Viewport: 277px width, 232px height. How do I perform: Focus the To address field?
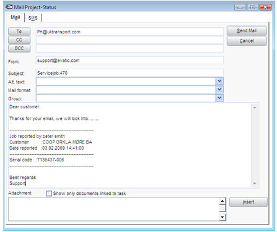point(130,32)
